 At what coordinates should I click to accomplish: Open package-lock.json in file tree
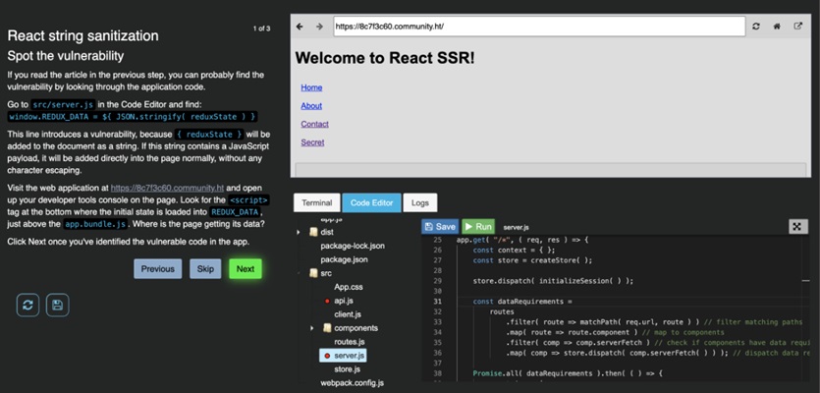click(353, 246)
